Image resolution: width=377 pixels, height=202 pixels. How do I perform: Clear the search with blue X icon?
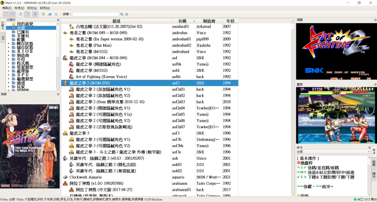[127, 14]
